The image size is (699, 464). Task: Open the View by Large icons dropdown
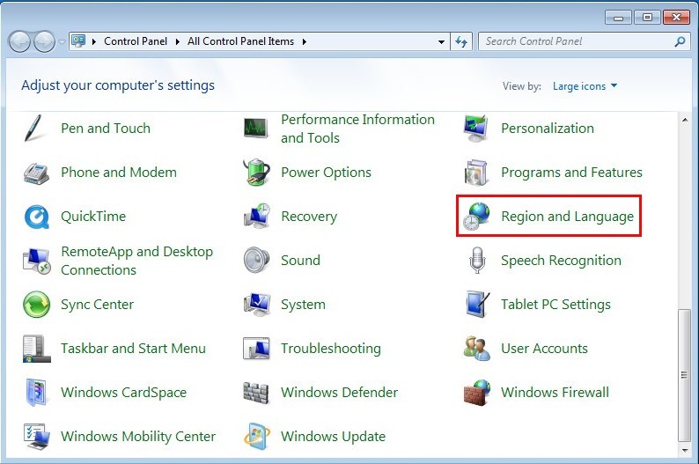coord(585,86)
